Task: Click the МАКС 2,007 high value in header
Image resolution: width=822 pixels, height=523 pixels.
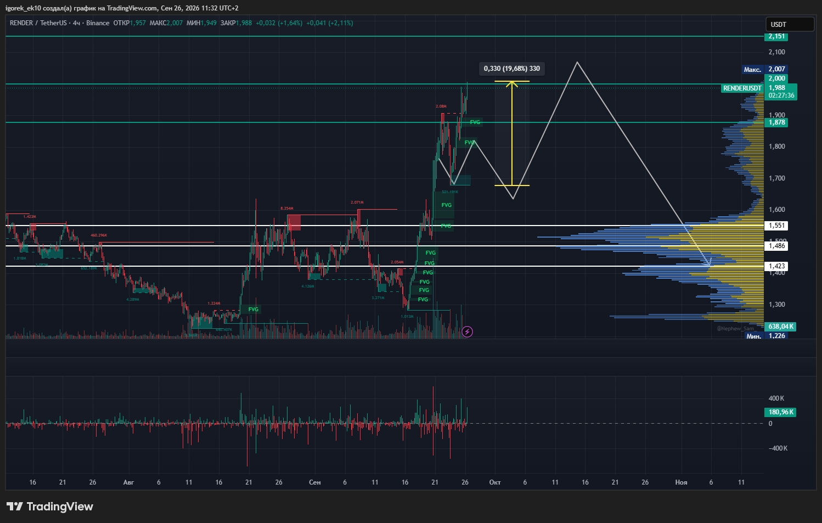Action: (x=166, y=23)
